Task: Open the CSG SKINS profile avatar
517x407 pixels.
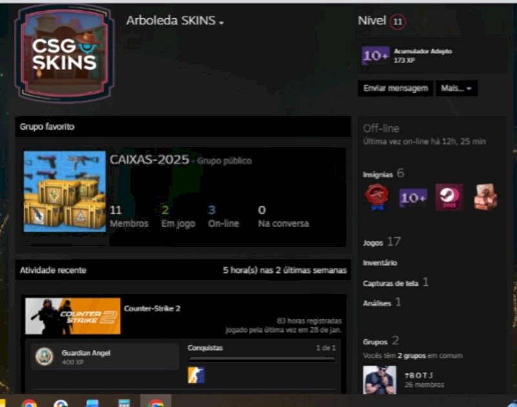Action: pyautogui.click(x=65, y=54)
